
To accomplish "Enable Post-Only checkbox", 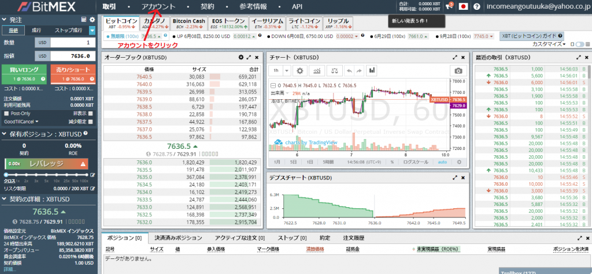I will point(6,113).
